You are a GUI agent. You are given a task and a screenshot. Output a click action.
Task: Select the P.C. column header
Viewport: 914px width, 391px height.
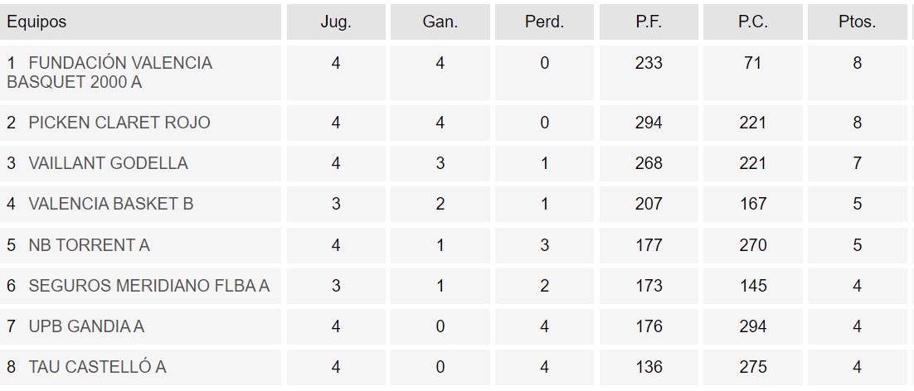click(x=753, y=22)
